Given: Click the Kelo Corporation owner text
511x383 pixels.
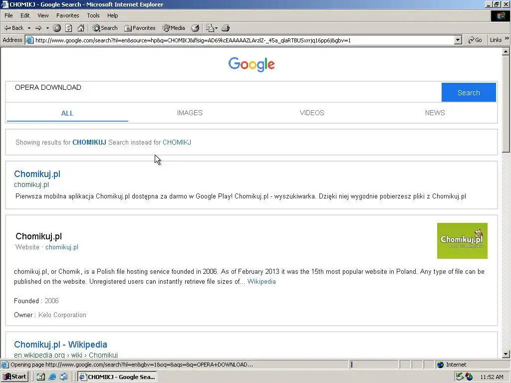Looking at the screenshot, I should coord(62,315).
